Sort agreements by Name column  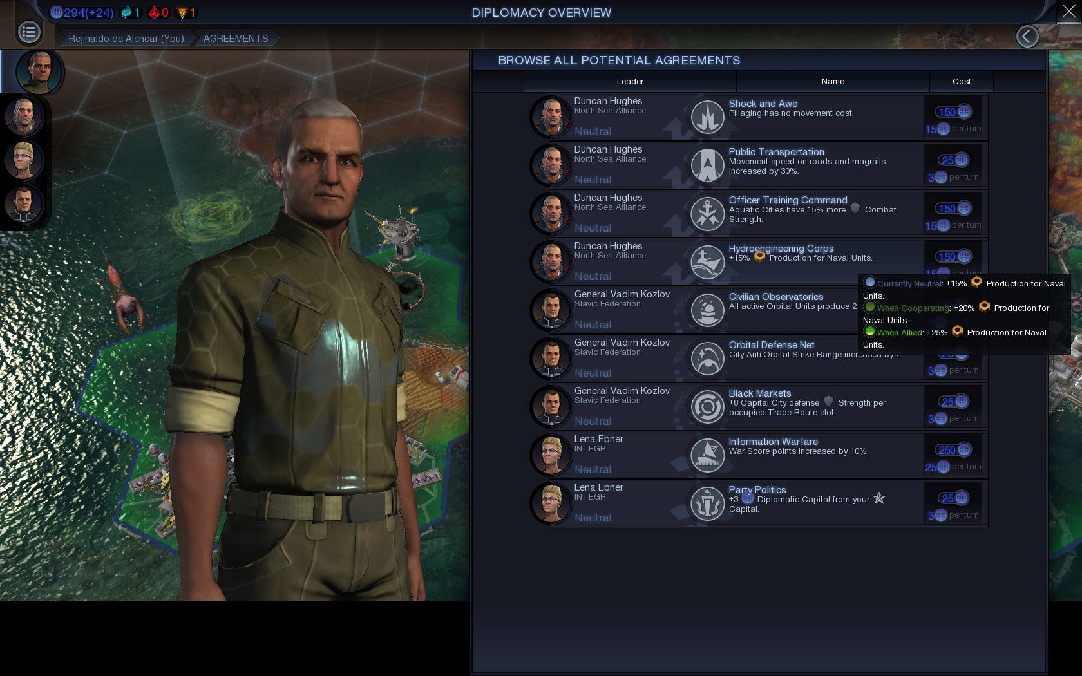(x=833, y=82)
